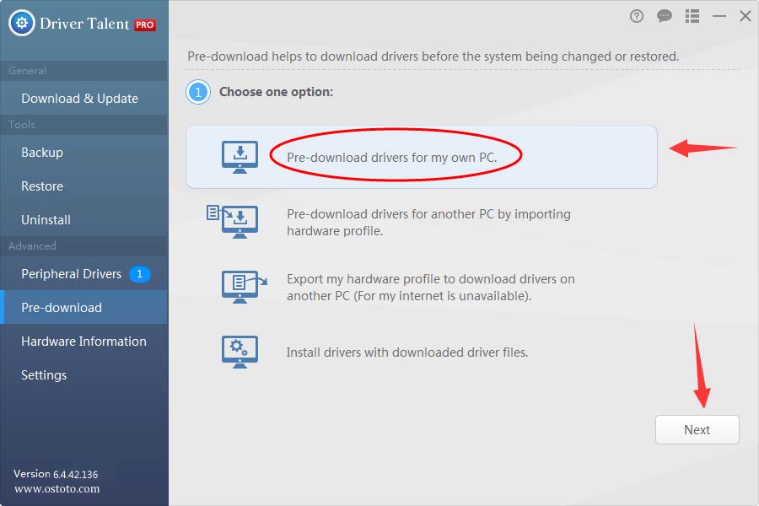Click the Driver Talent title text
This screenshot has height=506, width=759.
coord(84,24)
